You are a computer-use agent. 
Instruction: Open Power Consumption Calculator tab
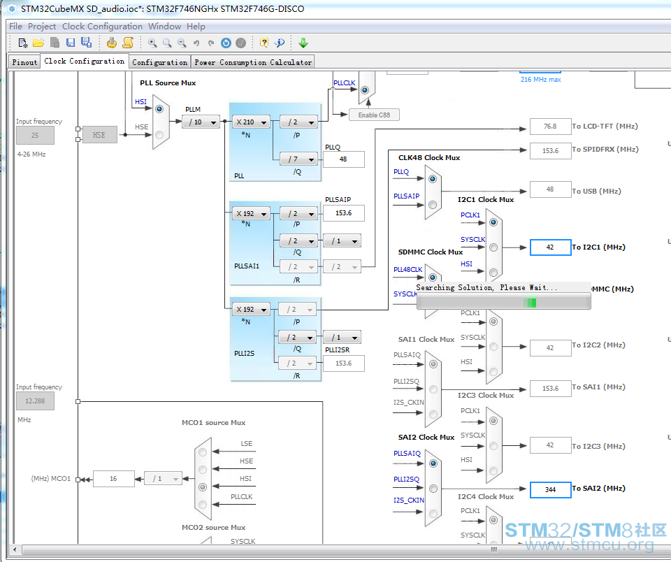pos(253,62)
